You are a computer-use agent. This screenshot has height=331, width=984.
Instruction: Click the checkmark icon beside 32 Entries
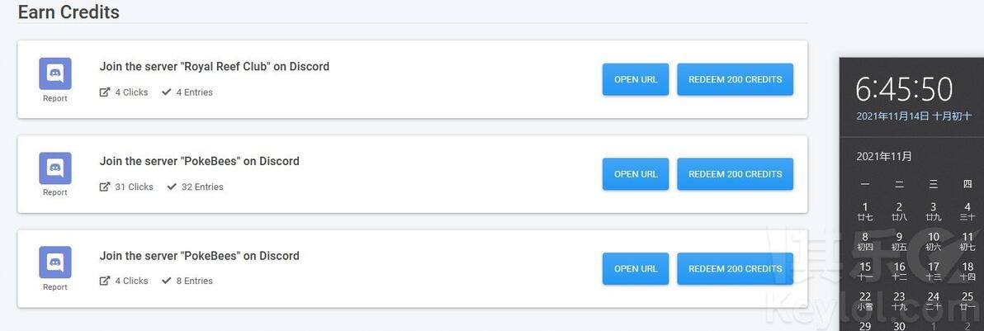172,187
